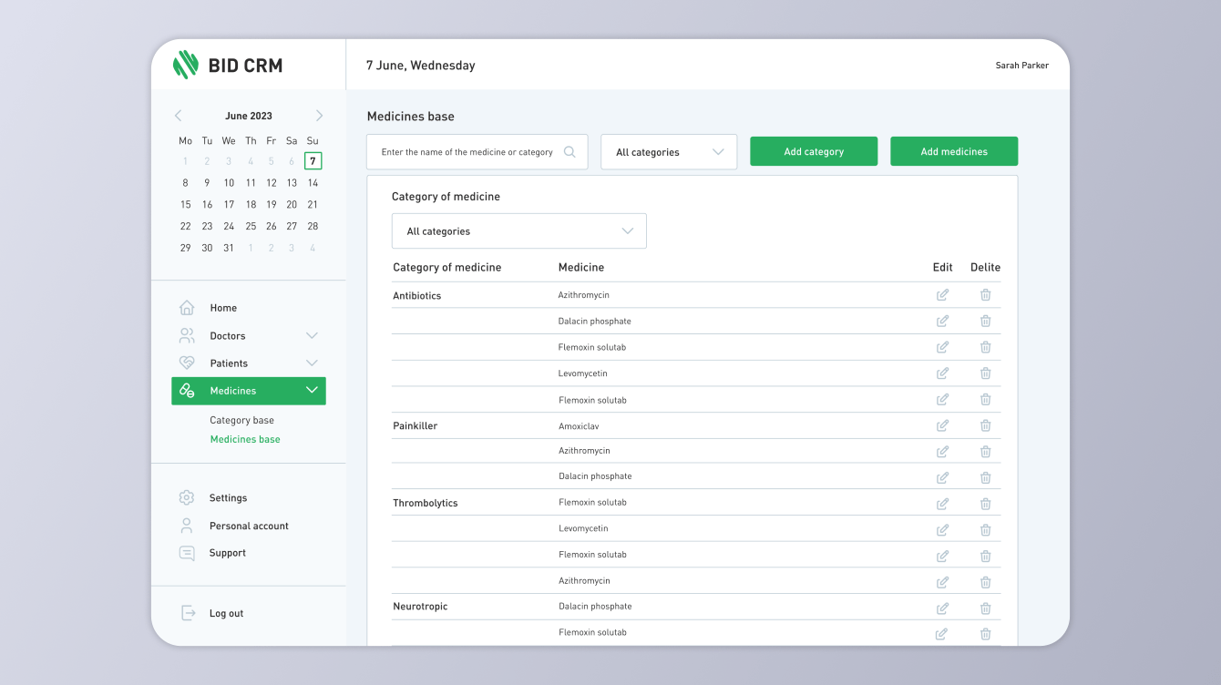1221x685 pixels.
Task: Pick 21 in the June calendar
Action: (x=313, y=205)
